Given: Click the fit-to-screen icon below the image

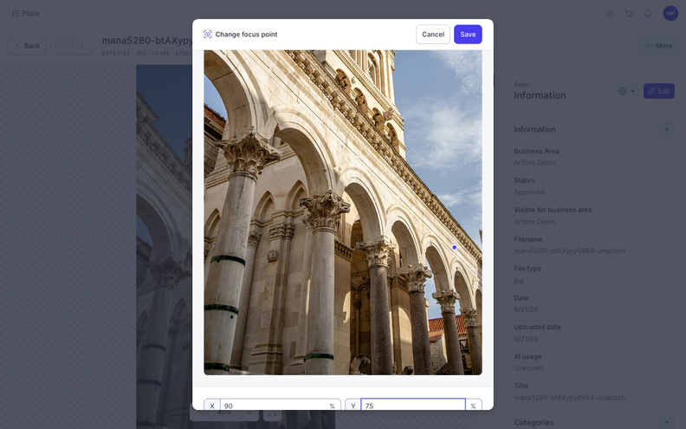Looking at the screenshot, I should (272, 413).
